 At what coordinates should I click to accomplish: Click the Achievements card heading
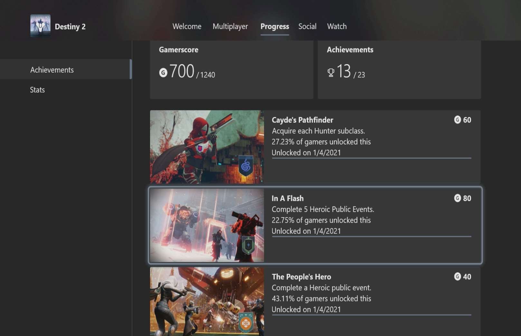350,50
